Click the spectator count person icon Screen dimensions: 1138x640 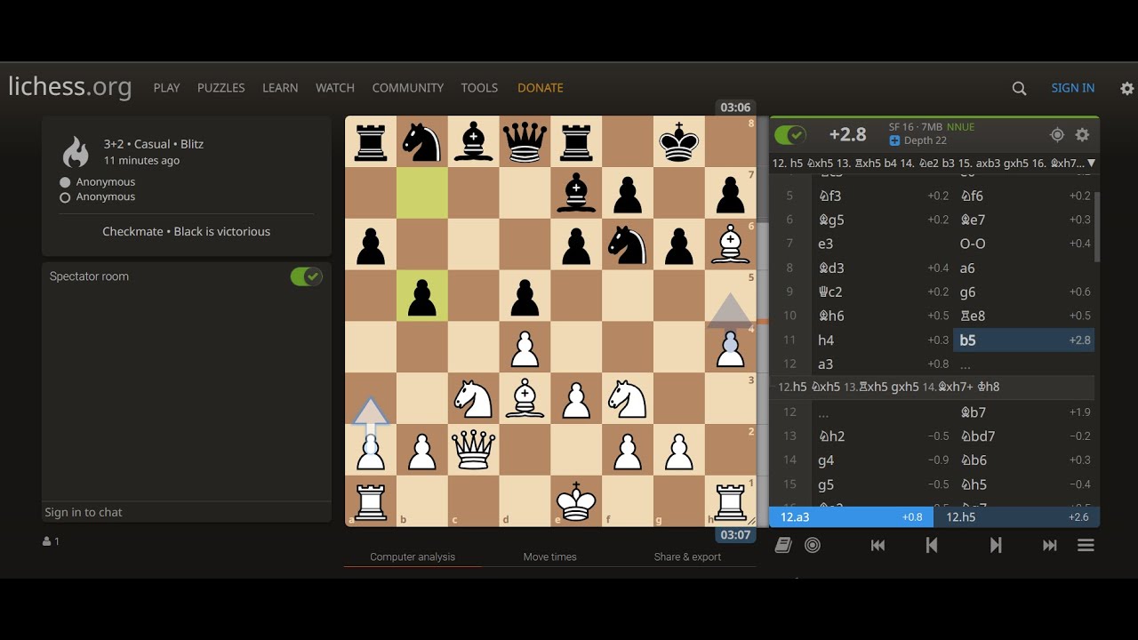click(x=46, y=541)
